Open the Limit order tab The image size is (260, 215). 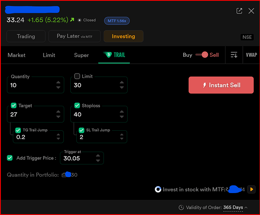(49, 55)
